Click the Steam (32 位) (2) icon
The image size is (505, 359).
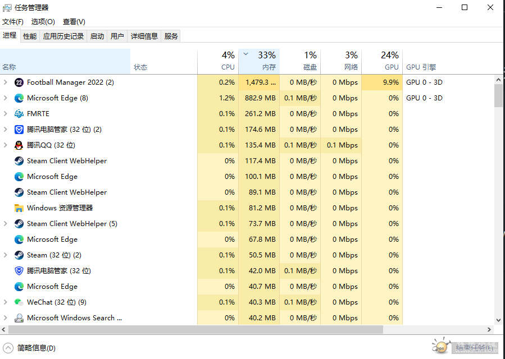[19, 255]
